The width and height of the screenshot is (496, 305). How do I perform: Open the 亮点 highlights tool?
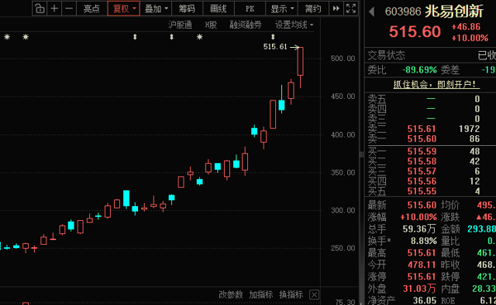pos(92,8)
